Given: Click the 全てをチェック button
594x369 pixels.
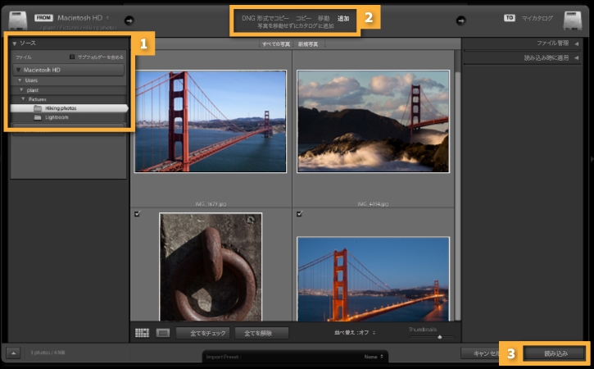Looking at the screenshot, I should coord(203,334).
